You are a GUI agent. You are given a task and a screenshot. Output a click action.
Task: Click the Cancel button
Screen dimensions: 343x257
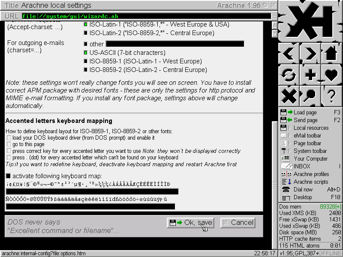pyautogui.click(x=238, y=223)
